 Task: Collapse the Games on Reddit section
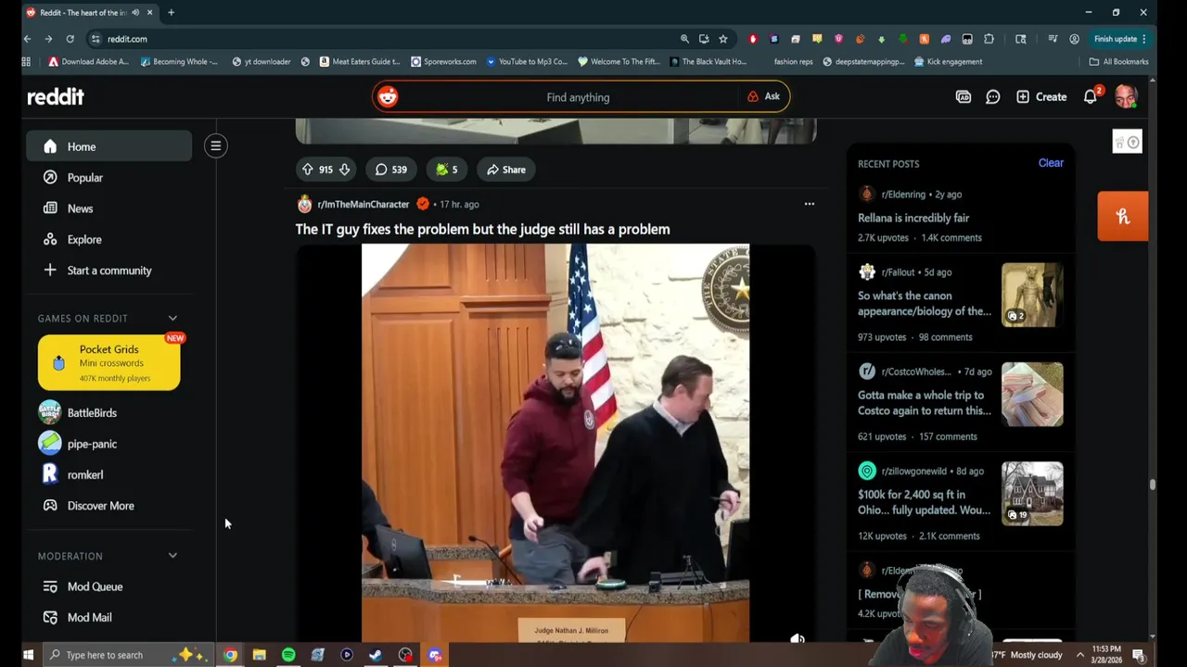pyautogui.click(x=172, y=319)
